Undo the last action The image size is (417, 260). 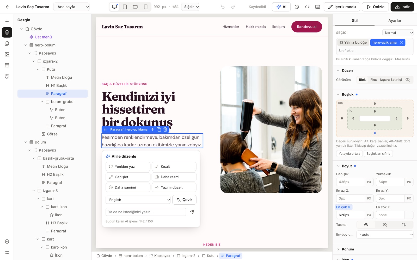tap(223, 7)
